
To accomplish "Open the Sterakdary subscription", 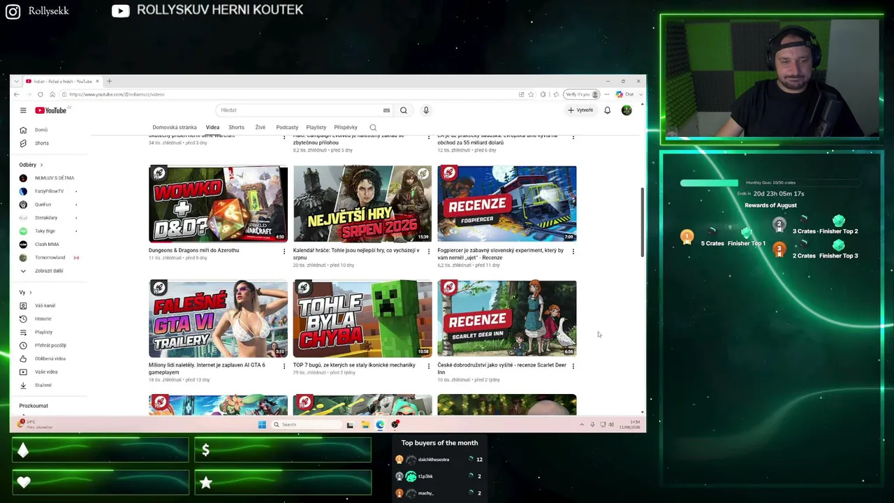I will point(47,218).
